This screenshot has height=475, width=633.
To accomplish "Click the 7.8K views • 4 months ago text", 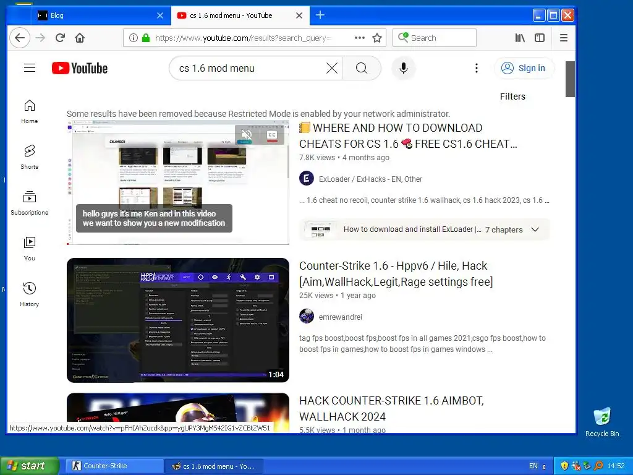I will coord(344,158).
